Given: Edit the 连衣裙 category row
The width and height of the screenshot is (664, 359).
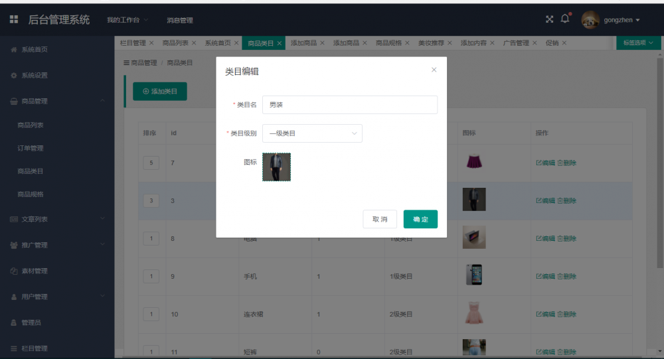Looking at the screenshot, I should (x=545, y=314).
